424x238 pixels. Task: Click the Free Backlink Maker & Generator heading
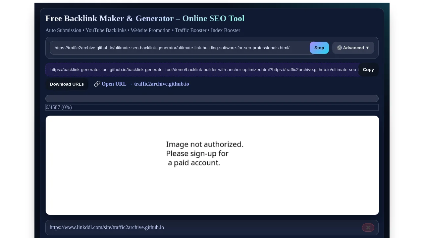point(145,19)
